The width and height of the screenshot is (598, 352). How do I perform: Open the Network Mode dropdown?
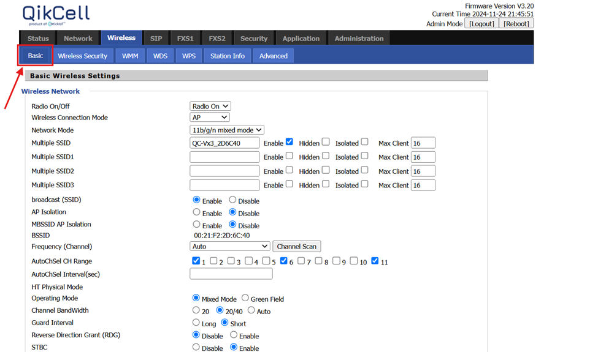(227, 130)
